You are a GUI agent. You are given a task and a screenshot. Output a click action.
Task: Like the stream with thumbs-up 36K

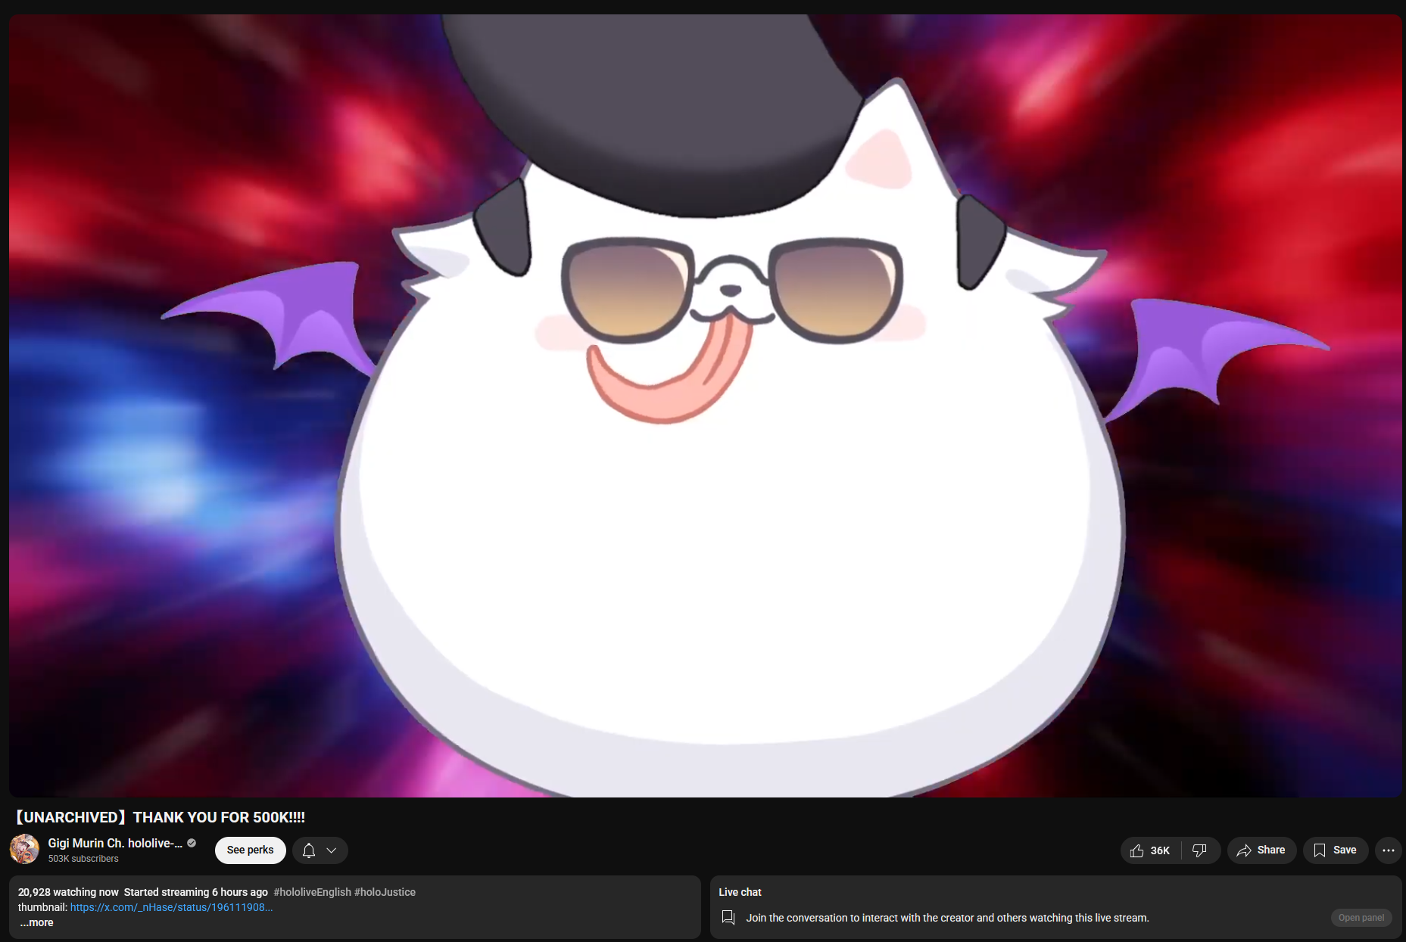tap(1150, 850)
